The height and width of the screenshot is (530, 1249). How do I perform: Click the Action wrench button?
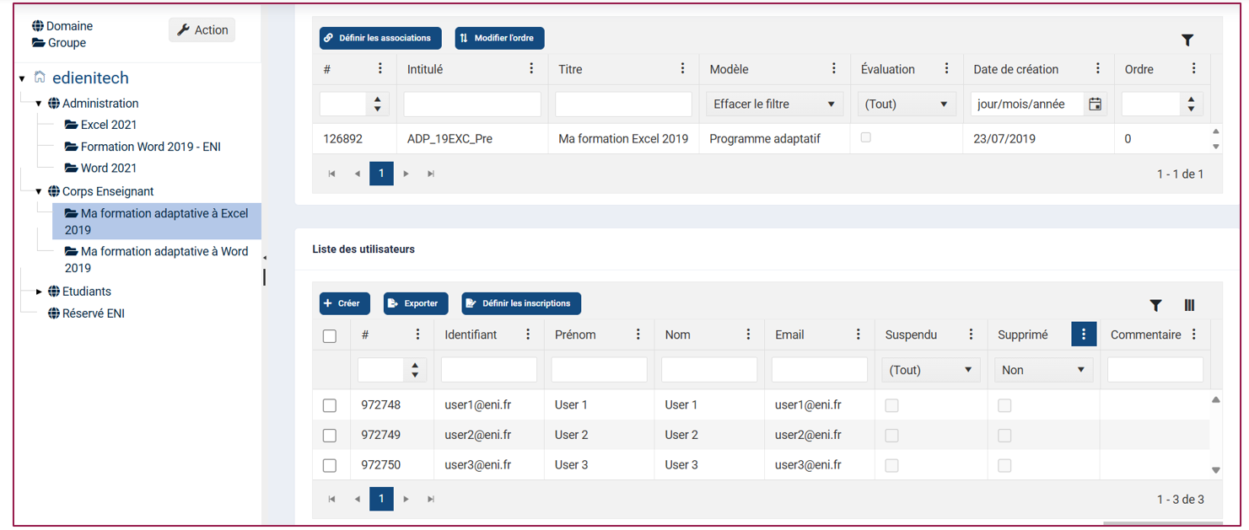(x=202, y=29)
